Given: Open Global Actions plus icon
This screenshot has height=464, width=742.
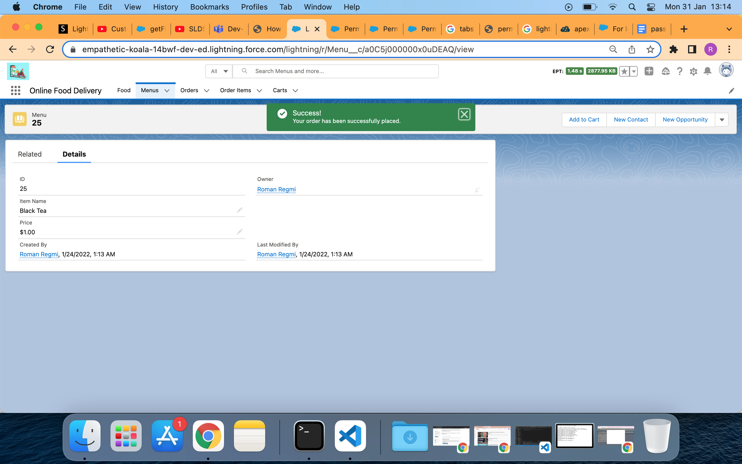Looking at the screenshot, I should pyautogui.click(x=649, y=71).
